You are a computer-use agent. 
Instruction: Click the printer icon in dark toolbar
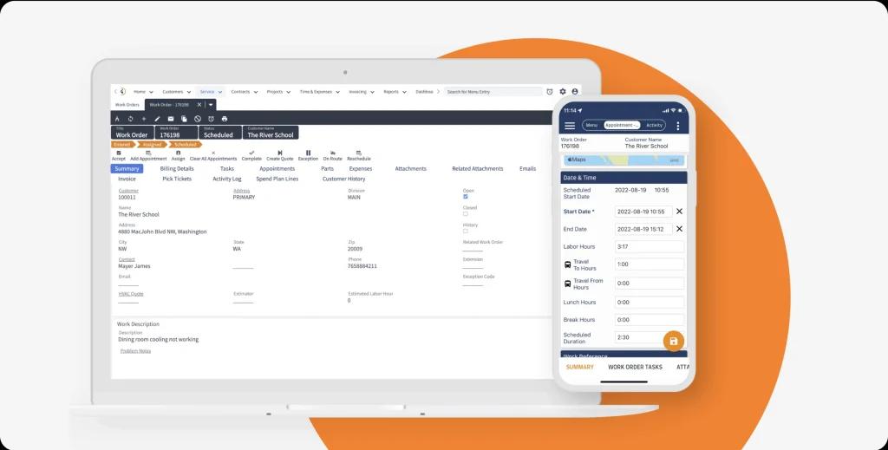(225, 119)
